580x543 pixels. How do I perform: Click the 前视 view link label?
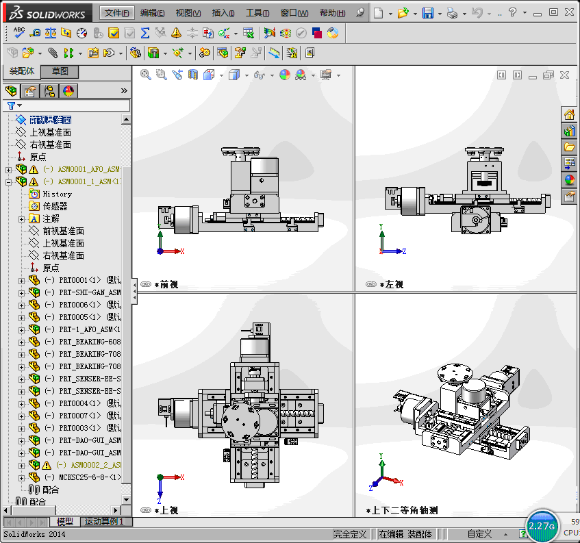point(167,284)
